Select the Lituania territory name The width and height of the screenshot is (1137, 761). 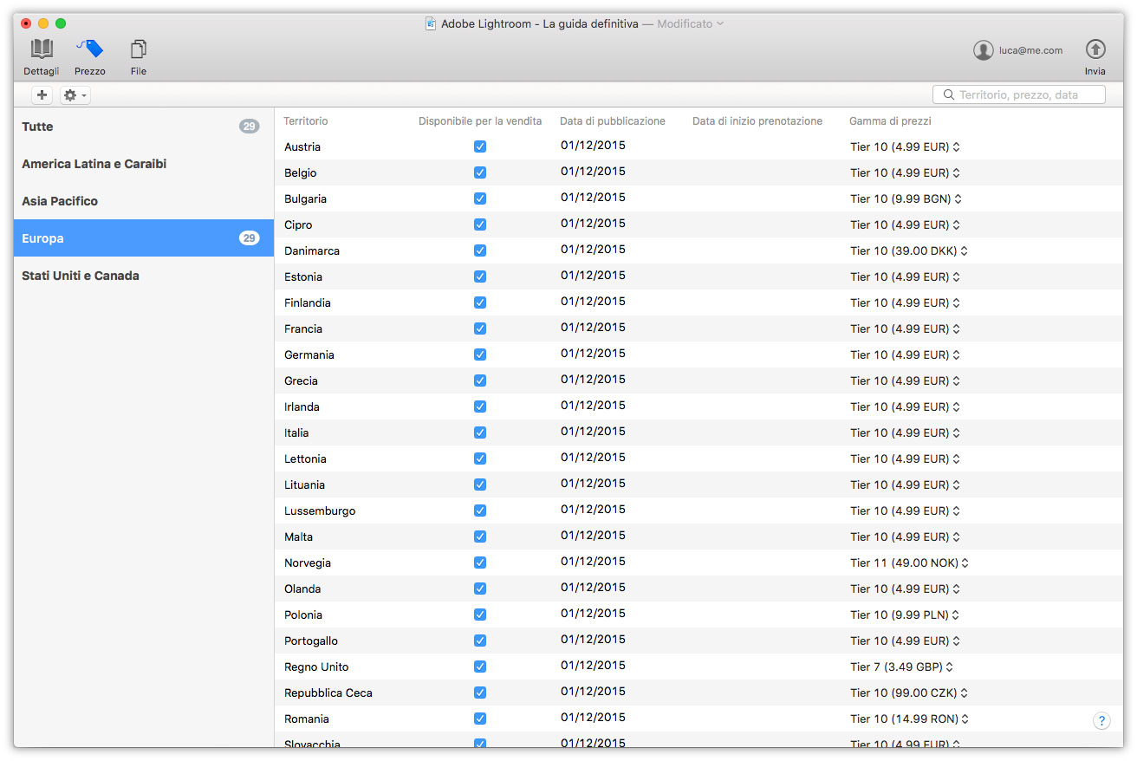(x=305, y=485)
